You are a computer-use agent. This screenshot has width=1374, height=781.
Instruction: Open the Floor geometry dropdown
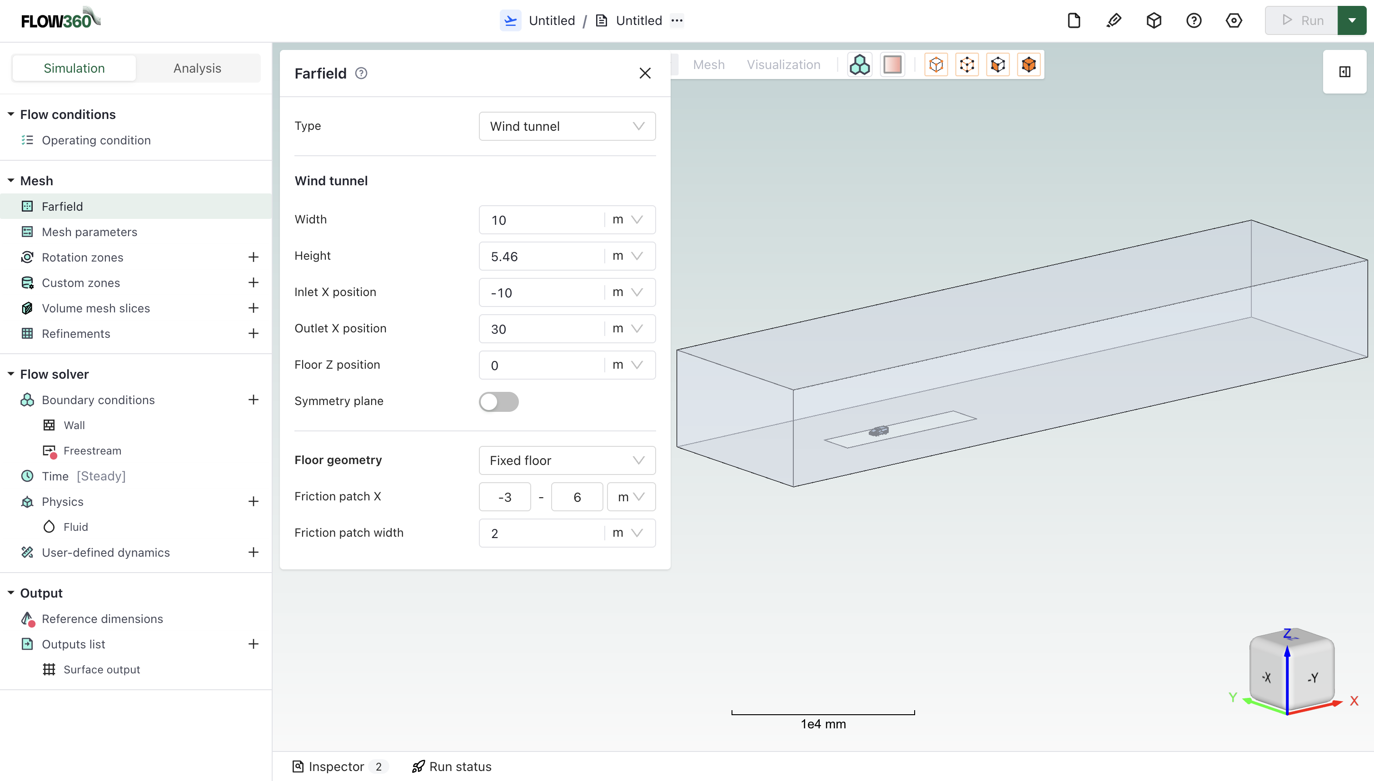[x=567, y=460]
